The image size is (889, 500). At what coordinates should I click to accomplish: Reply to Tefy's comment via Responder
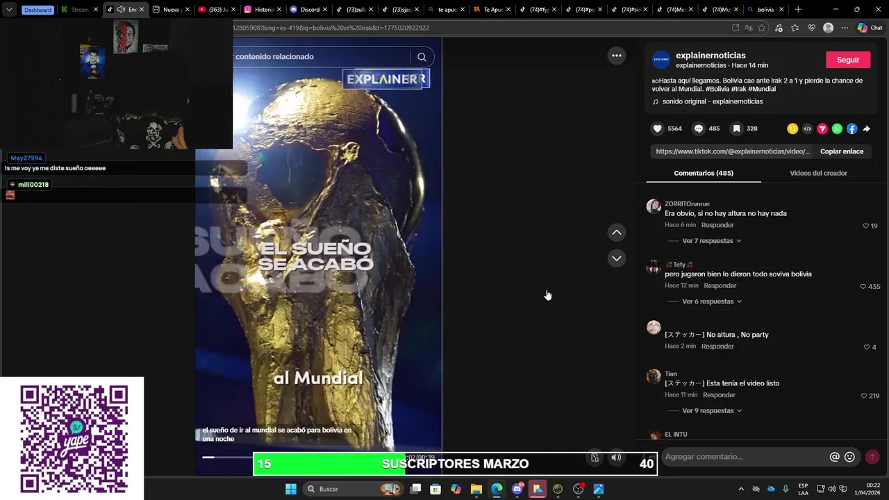(x=720, y=285)
